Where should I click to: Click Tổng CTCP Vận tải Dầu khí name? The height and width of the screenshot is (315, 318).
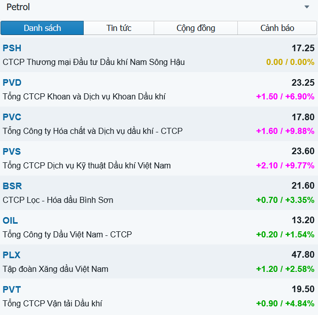[x=52, y=303]
